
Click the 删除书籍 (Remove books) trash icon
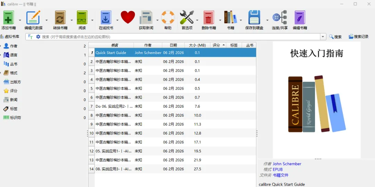tap(209, 17)
